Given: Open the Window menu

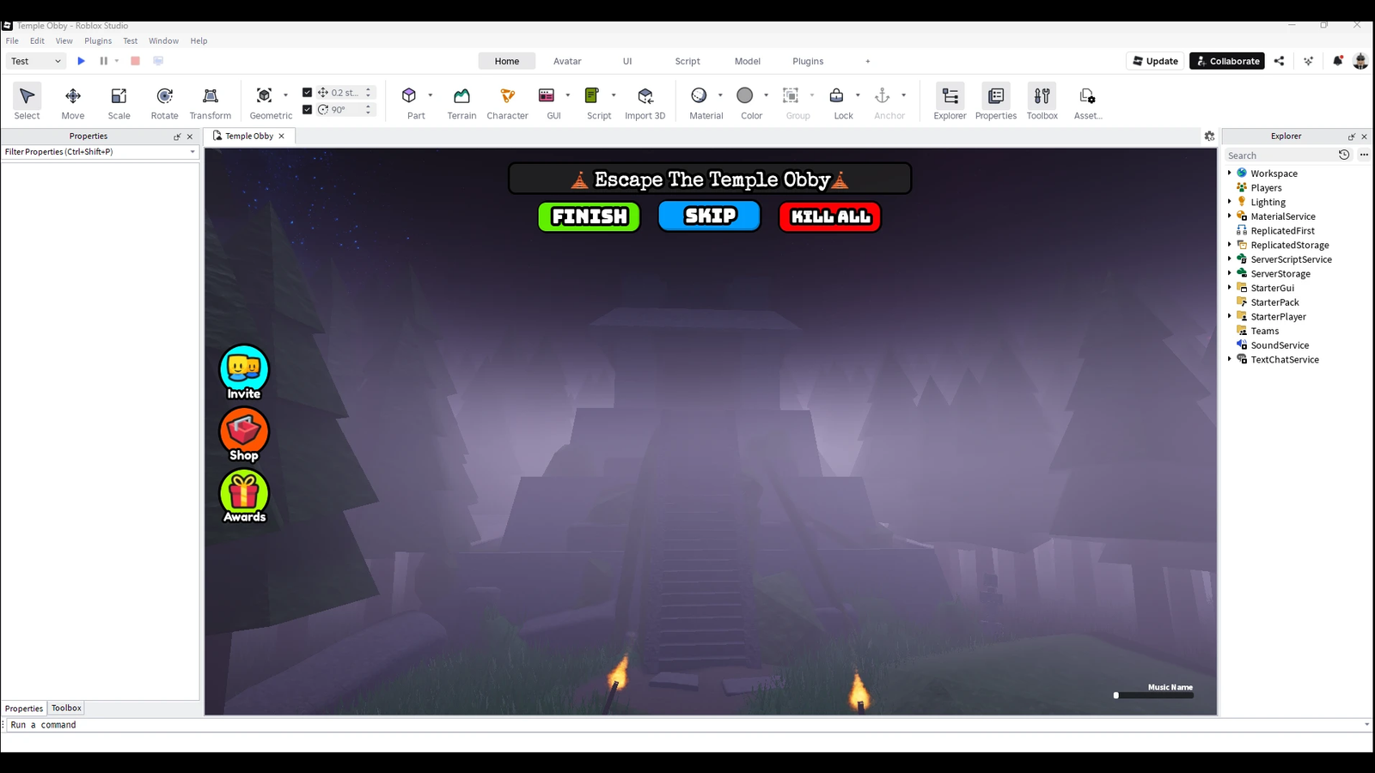Looking at the screenshot, I should [163, 40].
